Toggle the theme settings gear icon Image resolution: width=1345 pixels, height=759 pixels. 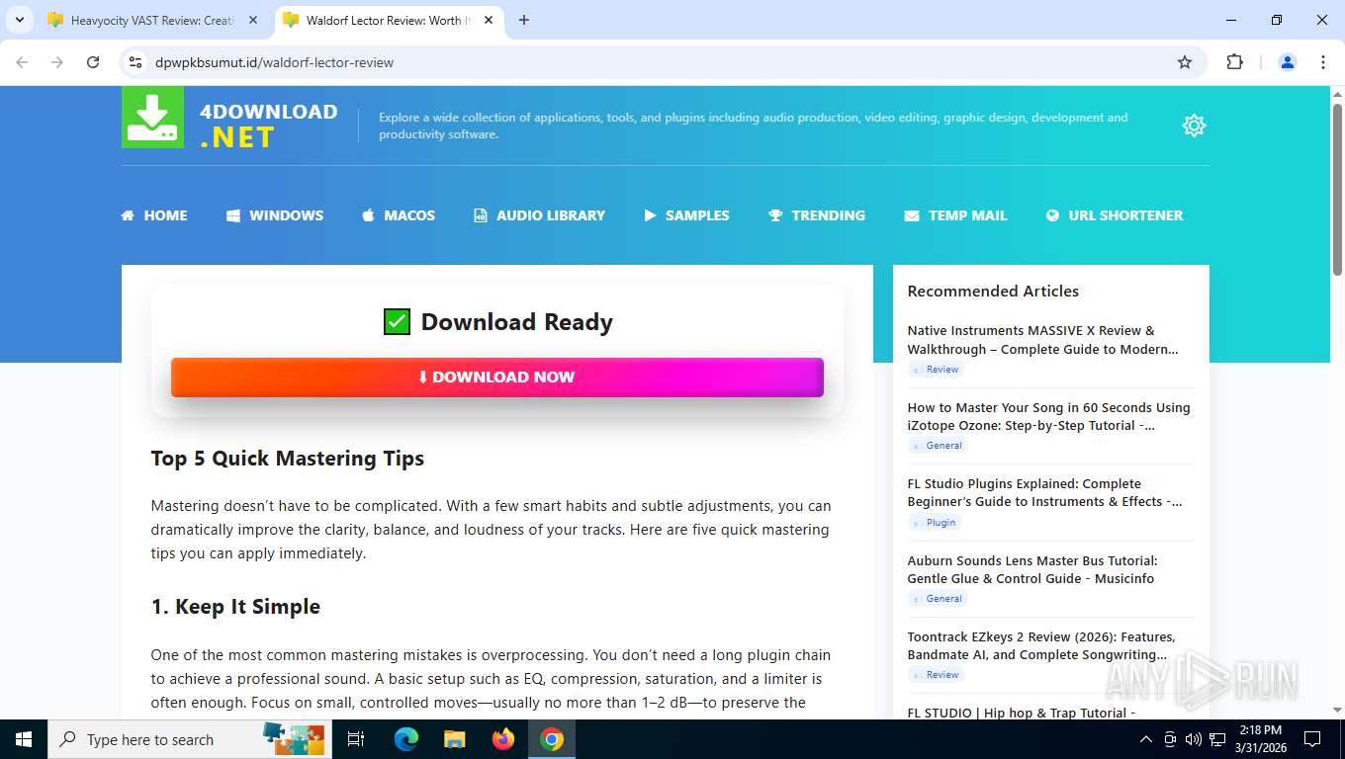pos(1194,126)
